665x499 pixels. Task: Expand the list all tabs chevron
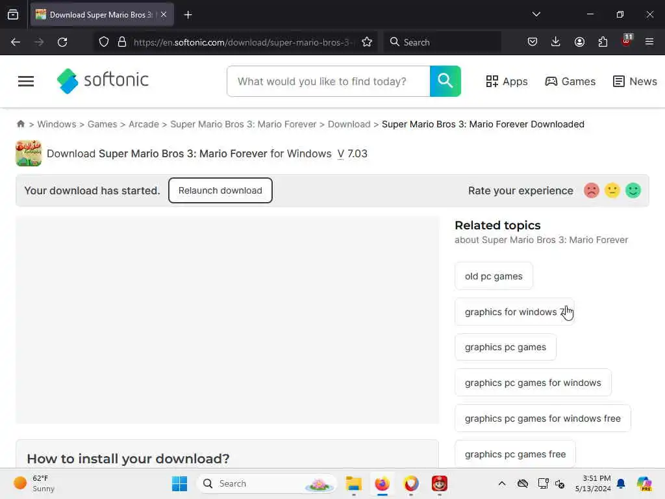[x=536, y=14]
